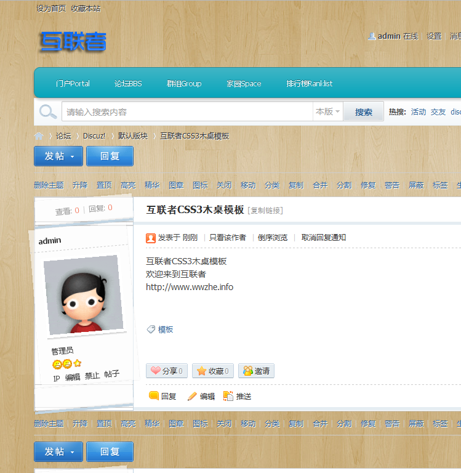Click 只看该作者 link
The height and width of the screenshot is (473, 461).
[x=228, y=238]
